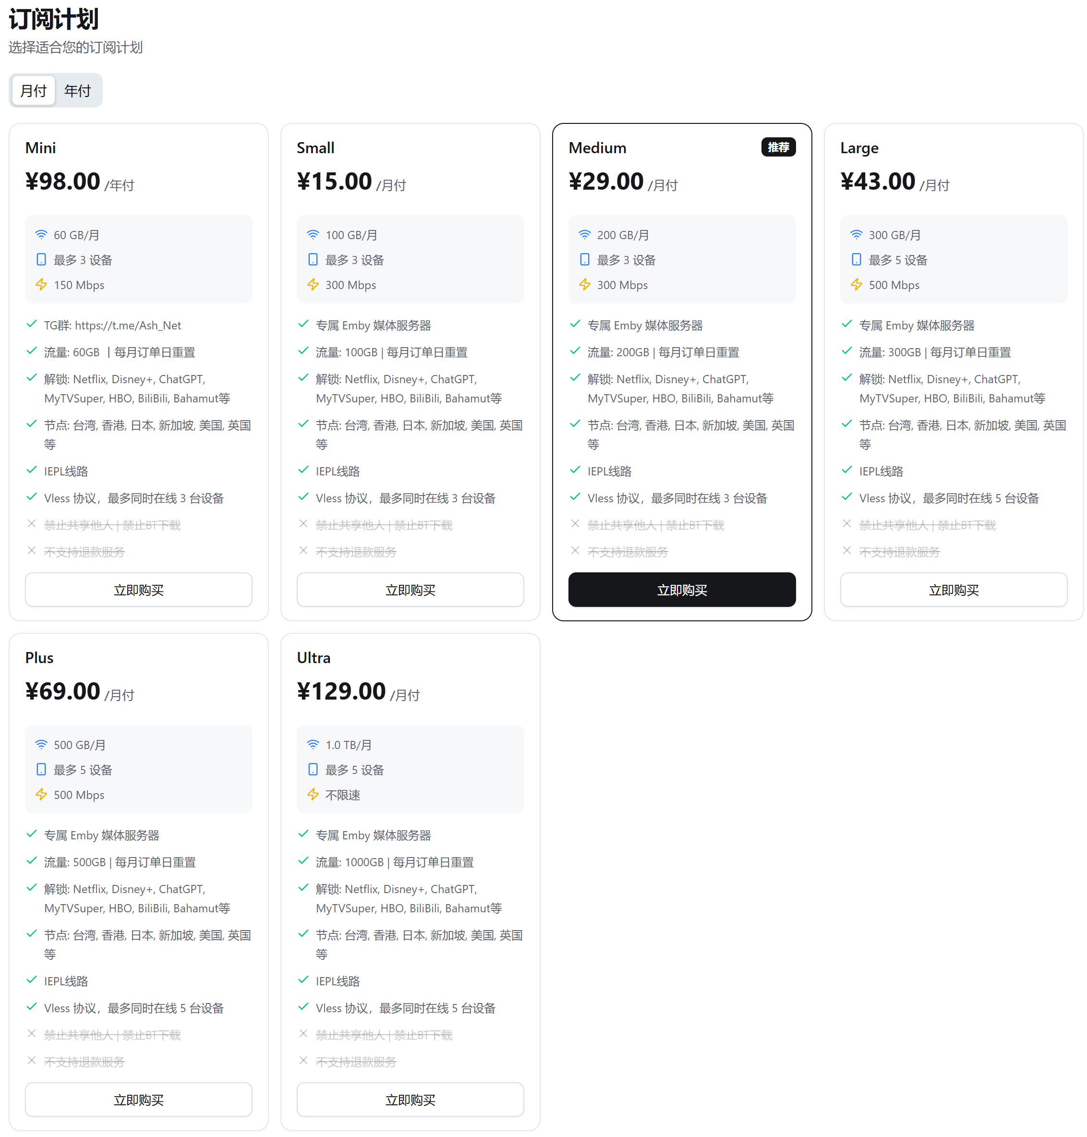
Task: Click the checkmark beside TG群 link
Action: [32, 324]
